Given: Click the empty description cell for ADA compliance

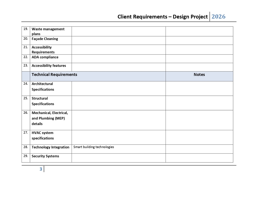Looking at the screenshot, I should tap(119, 59).
